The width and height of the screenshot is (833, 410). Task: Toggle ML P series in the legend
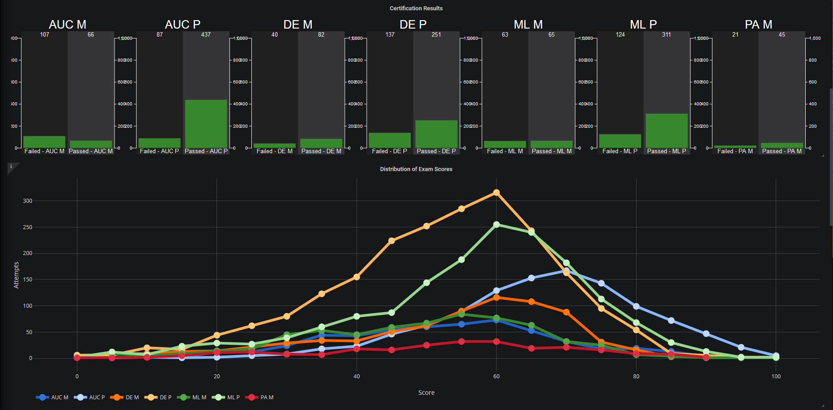[x=226, y=397]
